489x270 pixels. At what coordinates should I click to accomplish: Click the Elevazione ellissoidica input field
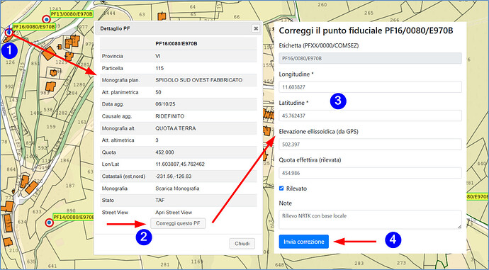coord(370,145)
